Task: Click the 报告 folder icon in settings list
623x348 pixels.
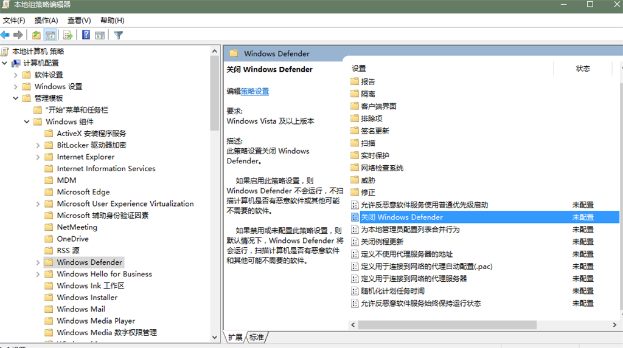Action: point(355,81)
